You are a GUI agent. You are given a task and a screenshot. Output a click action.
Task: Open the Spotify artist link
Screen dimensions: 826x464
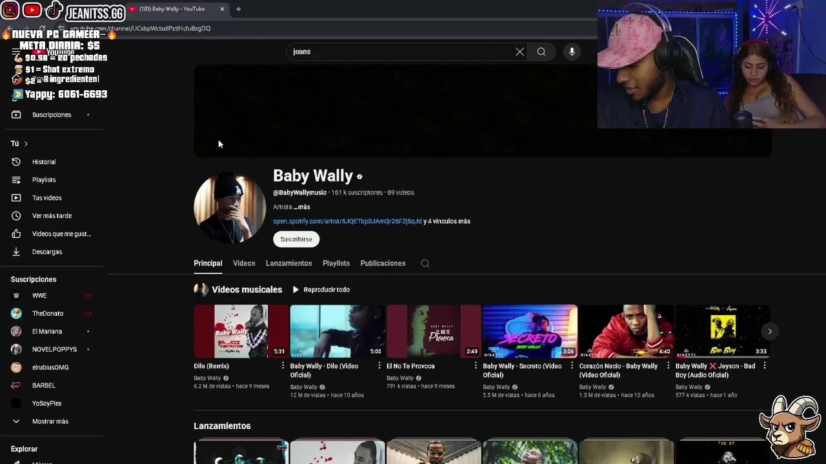(347, 221)
